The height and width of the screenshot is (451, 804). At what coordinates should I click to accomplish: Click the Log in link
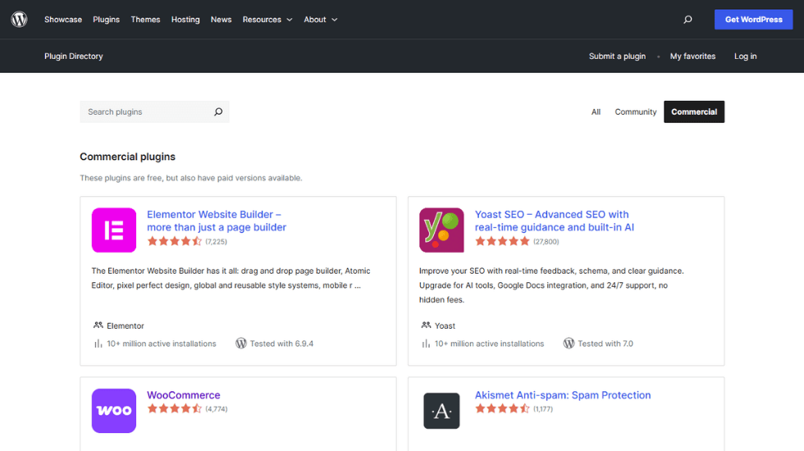(x=745, y=57)
